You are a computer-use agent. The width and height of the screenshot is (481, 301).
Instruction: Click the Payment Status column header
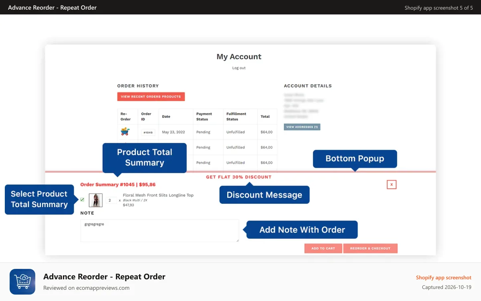click(204, 116)
